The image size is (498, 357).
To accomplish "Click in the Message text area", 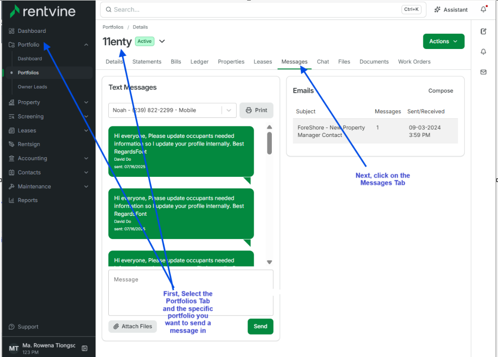I will coord(191,292).
